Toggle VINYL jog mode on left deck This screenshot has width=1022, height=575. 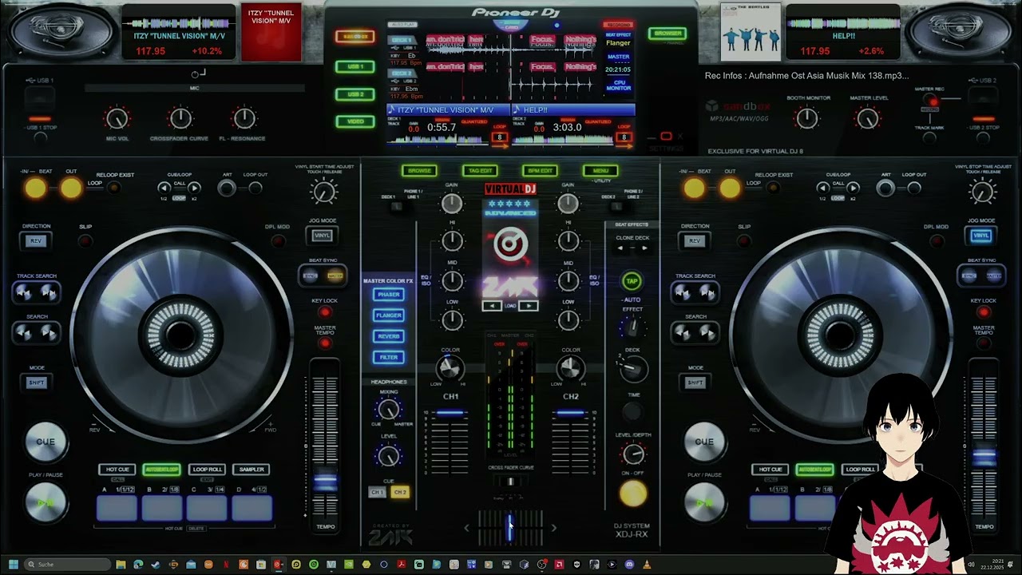(323, 236)
